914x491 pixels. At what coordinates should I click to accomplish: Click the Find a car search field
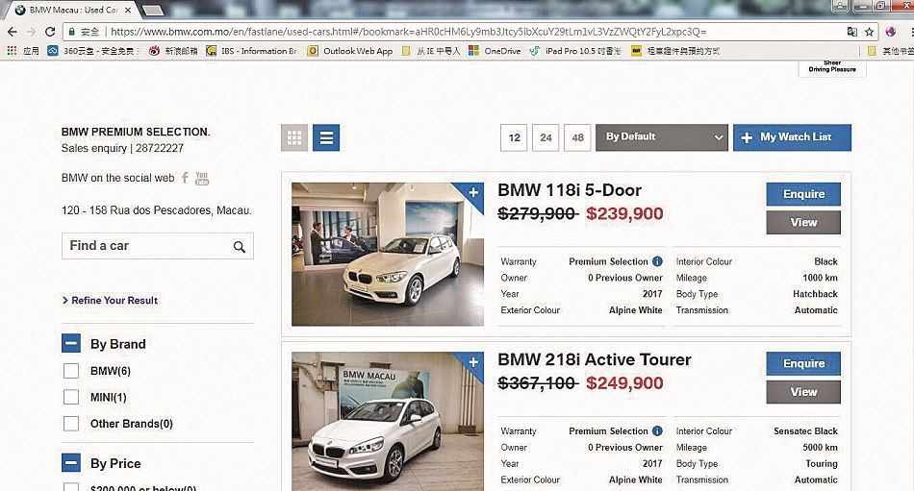click(158, 246)
